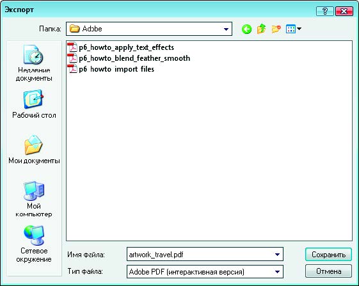Go up one folder level
Viewport: 359px width, 286px height.
[261, 29]
